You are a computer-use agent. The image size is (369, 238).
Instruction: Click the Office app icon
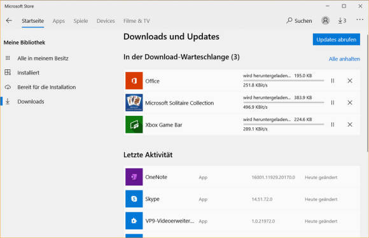click(x=134, y=81)
